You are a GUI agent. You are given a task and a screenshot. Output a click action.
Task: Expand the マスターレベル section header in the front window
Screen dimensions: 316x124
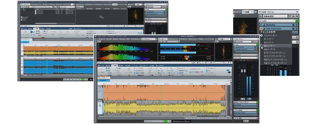pyautogui.click(x=246, y=58)
